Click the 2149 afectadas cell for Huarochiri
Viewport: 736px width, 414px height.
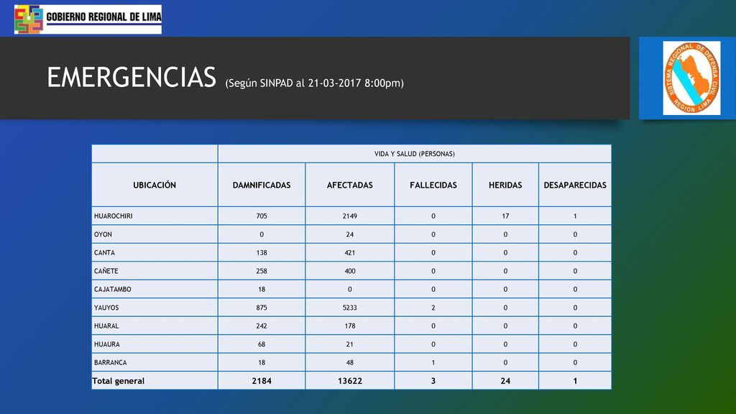[x=350, y=216]
